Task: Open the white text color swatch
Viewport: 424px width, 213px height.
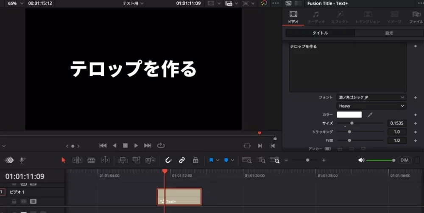Action: [349, 115]
